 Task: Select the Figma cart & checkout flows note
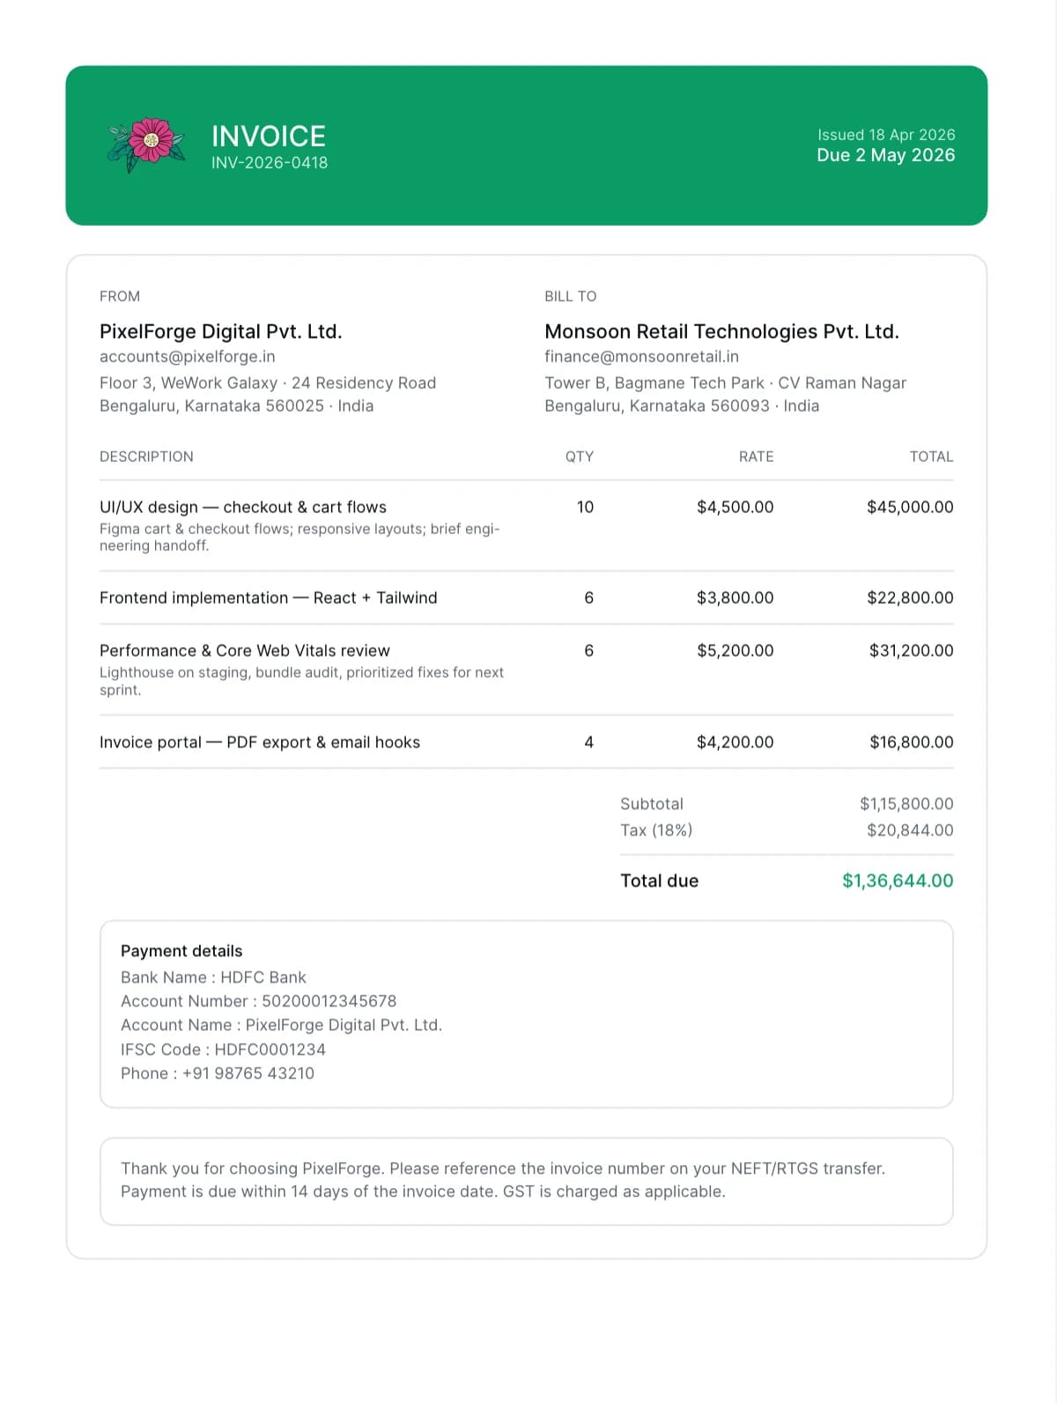(x=299, y=538)
